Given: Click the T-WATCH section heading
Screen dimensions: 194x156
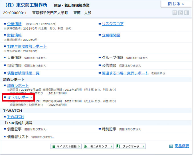Looking at the screenshot, I should (x=13, y=111).
